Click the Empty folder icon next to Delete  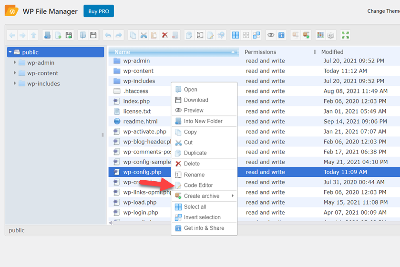(x=175, y=35)
